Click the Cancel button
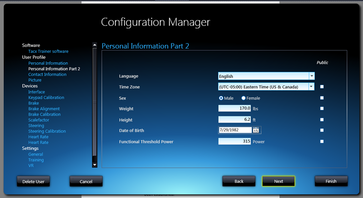 (x=86, y=181)
